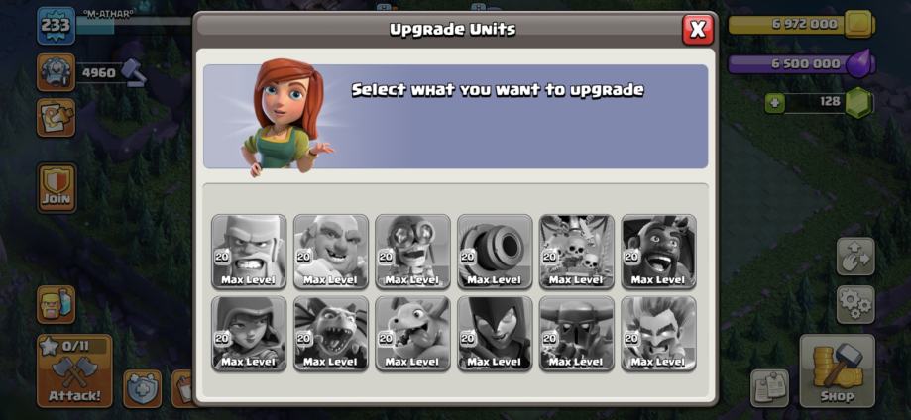Pick the Electrofire Wizard unit tile
This screenshot has width=911, height=420.
click(x=659, y=334)
